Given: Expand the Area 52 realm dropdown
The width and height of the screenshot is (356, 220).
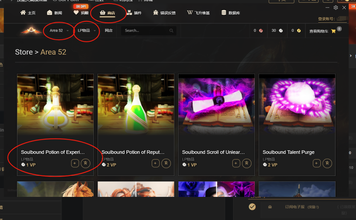Looking at the screenshot, I should pos(59,30).
